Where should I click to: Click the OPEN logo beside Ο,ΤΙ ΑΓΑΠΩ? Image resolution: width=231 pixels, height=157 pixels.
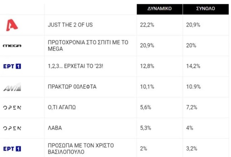[x=12, y=107]
